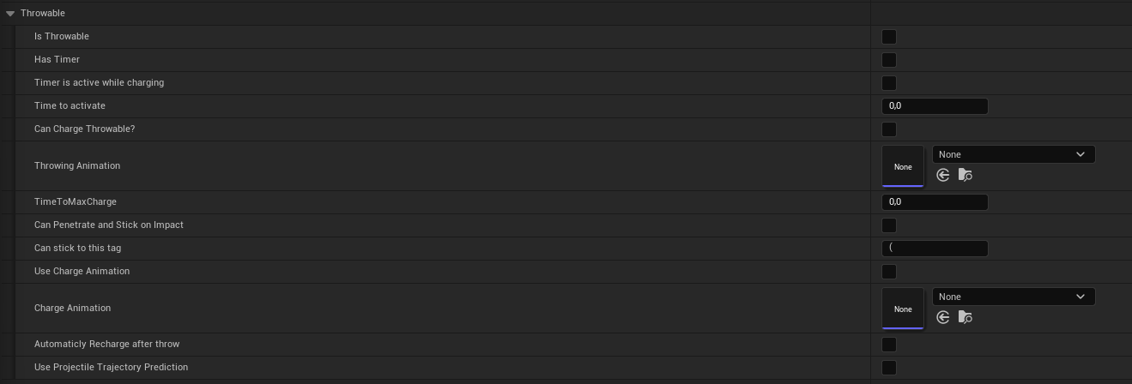
Task: Enable the Is Throwable checkbox
Action: pyautogui.click(x=889, y=37)
